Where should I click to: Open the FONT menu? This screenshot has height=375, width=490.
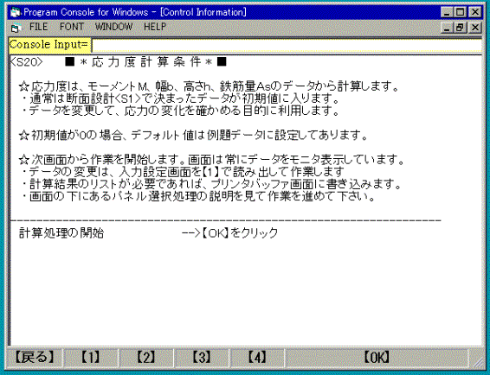72,27
